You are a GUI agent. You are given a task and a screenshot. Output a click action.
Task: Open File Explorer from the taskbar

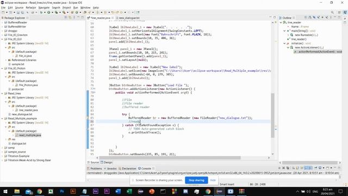point(17,191)
